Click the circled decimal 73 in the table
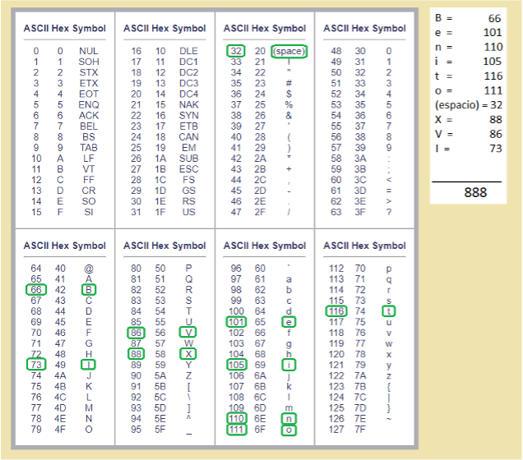Screen dimensions: 523x460 click(36, 364)
